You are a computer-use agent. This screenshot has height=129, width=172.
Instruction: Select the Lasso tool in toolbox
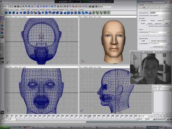[2, 22]
